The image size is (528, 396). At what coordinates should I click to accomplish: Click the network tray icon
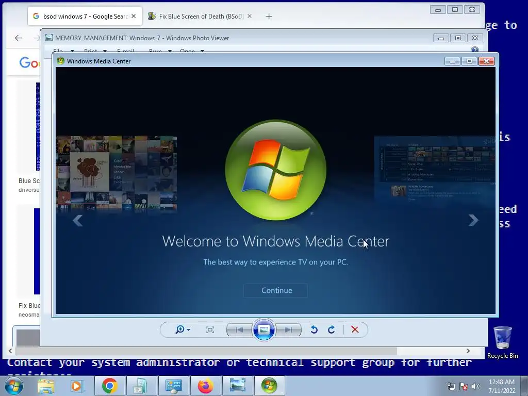pyautogui.click(x=451, y=386)
